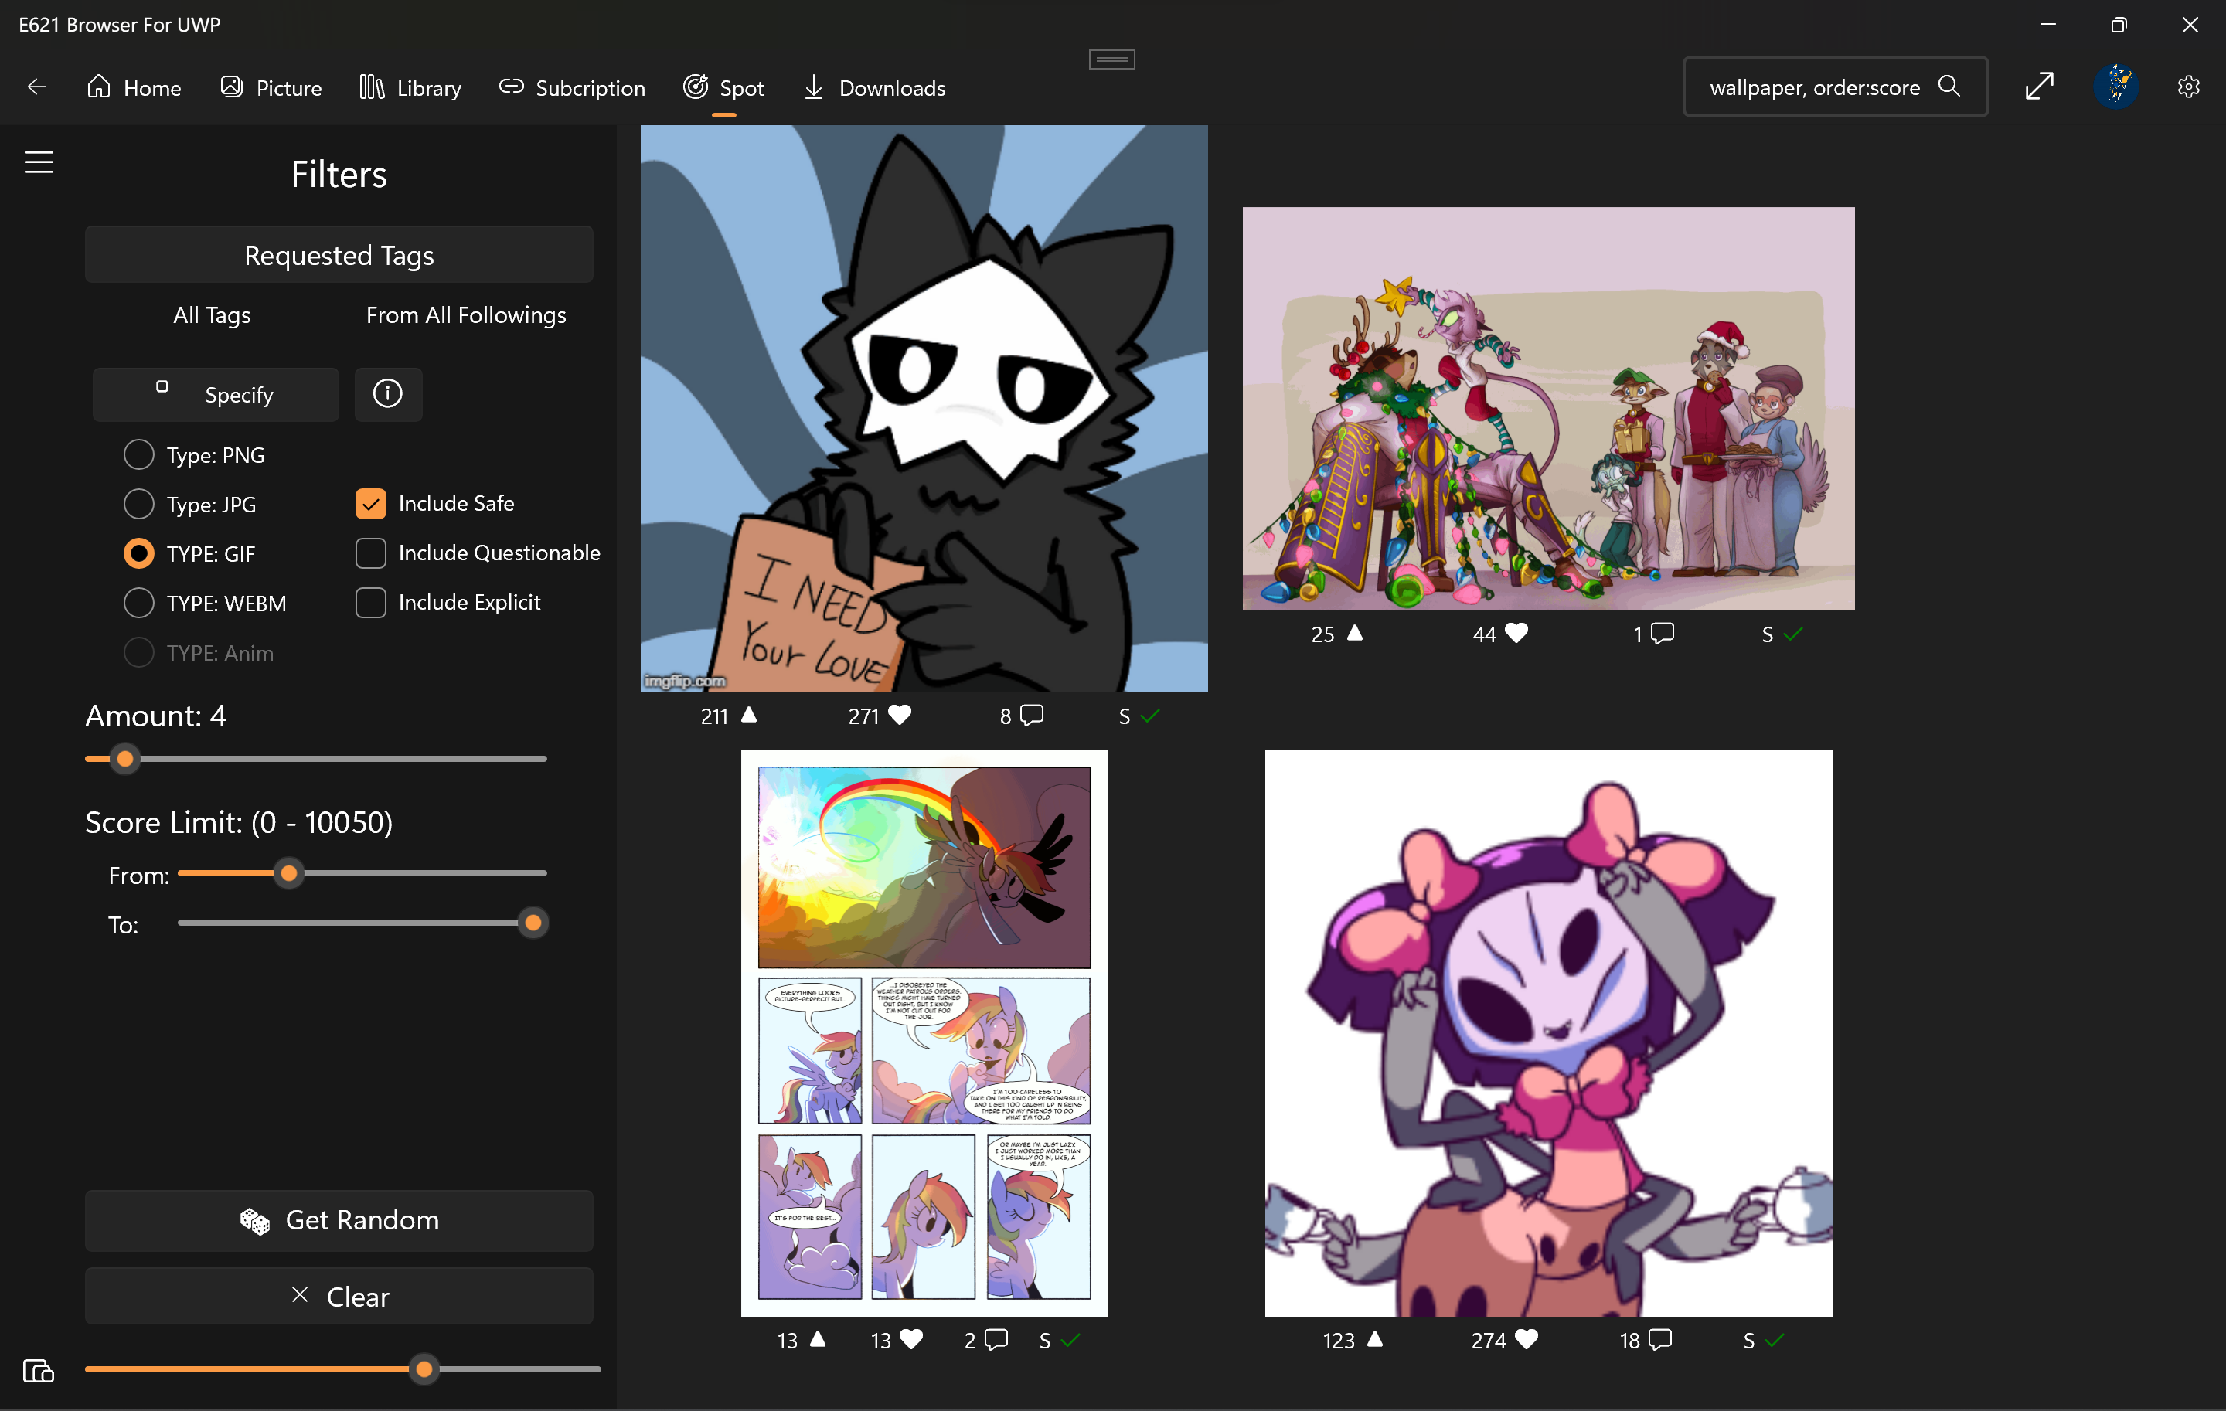The image size is (2226, 1411).
Task: Click the back arrow icon
Action: click(37, 87)
